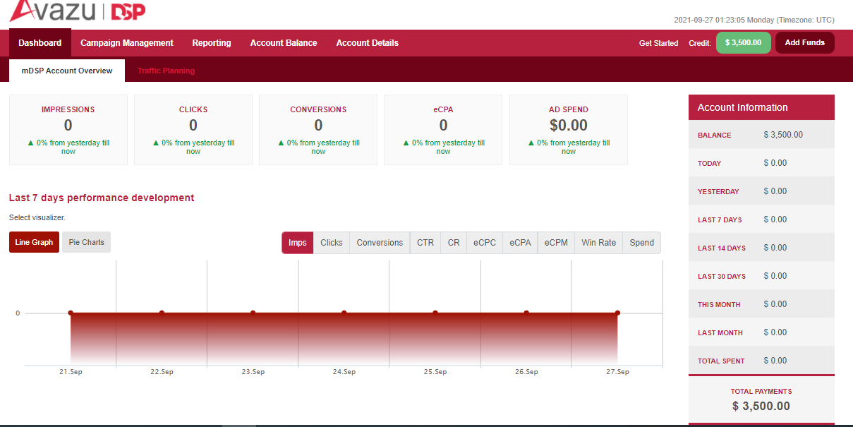Image resolution: width=853 pixels, height=427 pixels.
Task: Open the Dashboard menu tab
Action: pos(40,43)
